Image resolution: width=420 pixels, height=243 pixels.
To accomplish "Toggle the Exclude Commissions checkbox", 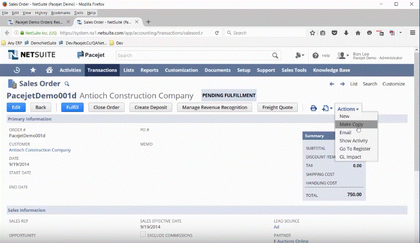I will [143, 234].
